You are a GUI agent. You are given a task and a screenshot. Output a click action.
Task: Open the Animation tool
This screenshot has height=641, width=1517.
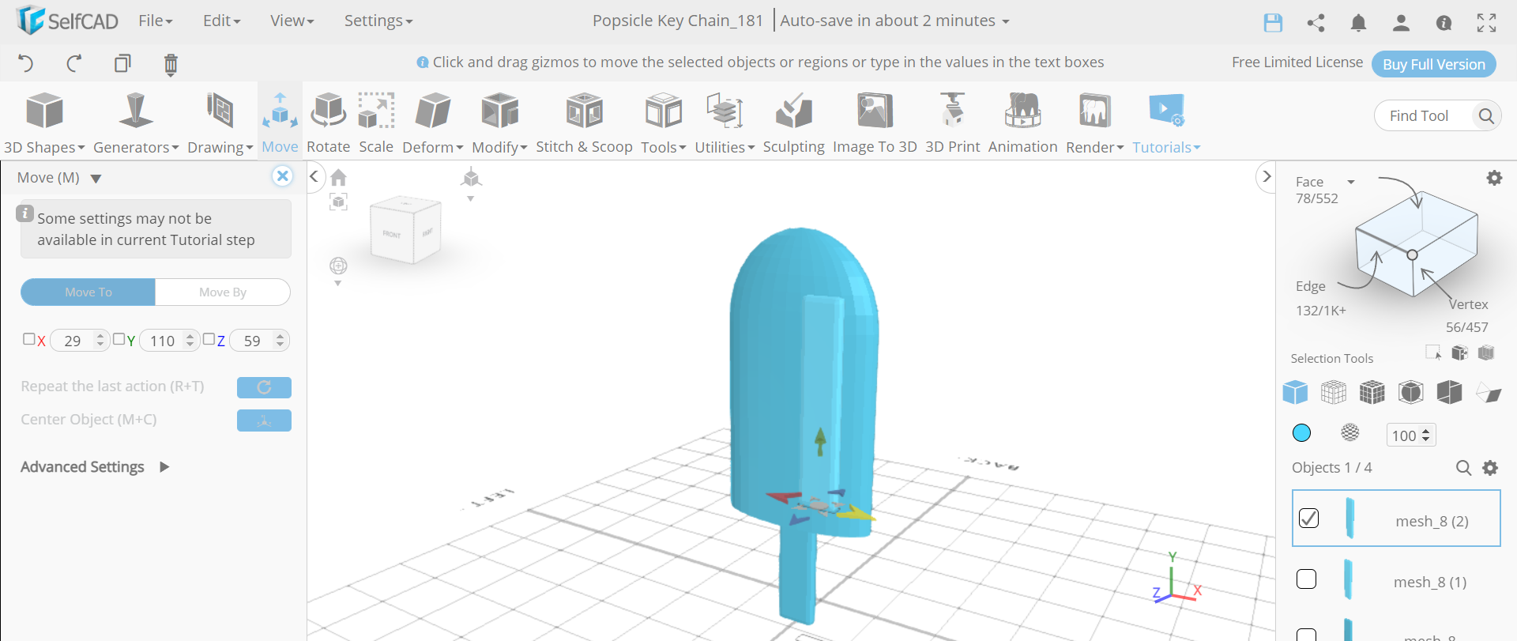[x=1022, y=123]
